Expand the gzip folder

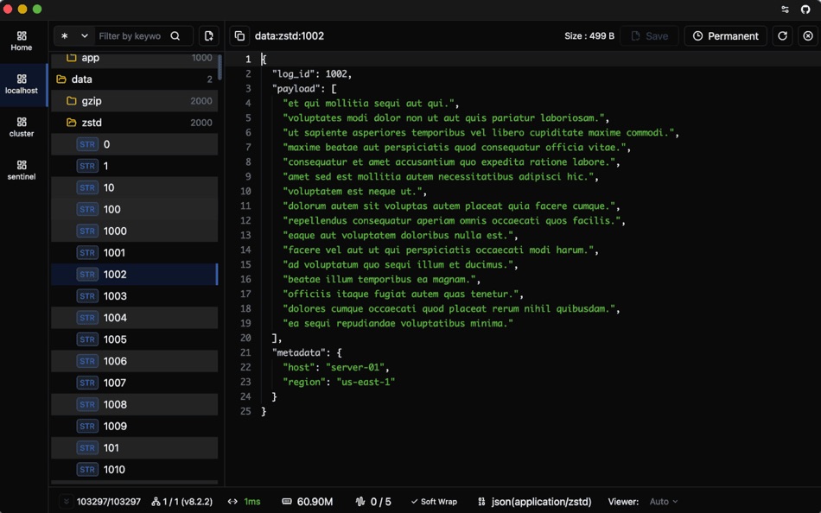click(x=91, y=101)
